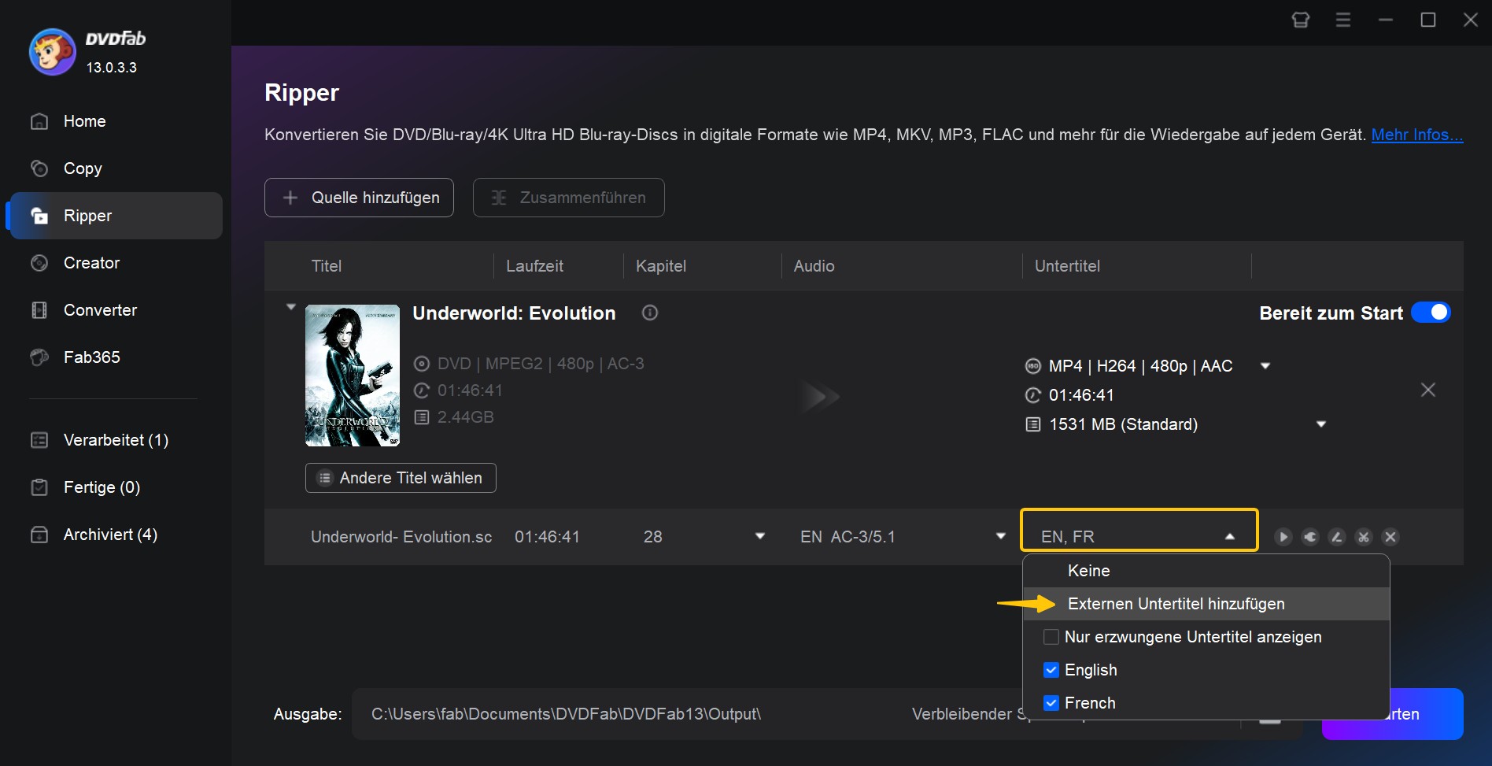Open the hamburger main menu

coord(1343,20)
